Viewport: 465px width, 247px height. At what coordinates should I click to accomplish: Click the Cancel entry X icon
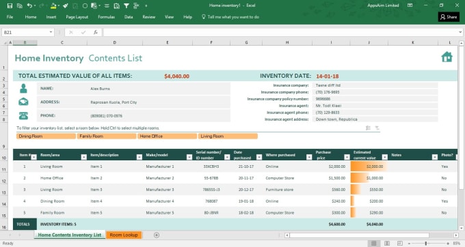71,32
